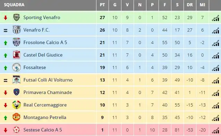
Task: Click the Frosolone Calcio A 5 team crest
Action: [x=17, y=42]
